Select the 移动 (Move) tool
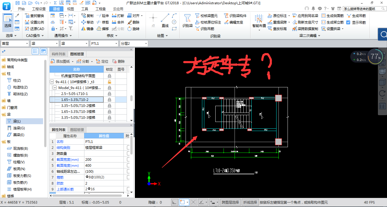 [87, 22]
